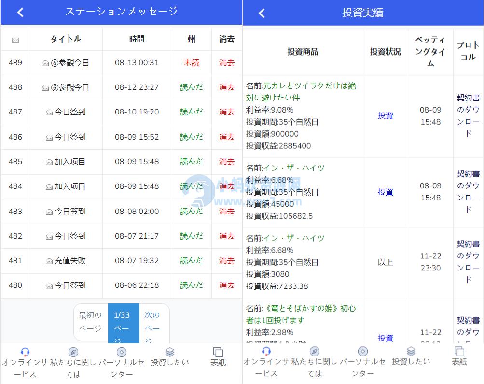Click the 時間 column header

click(137, 39)
